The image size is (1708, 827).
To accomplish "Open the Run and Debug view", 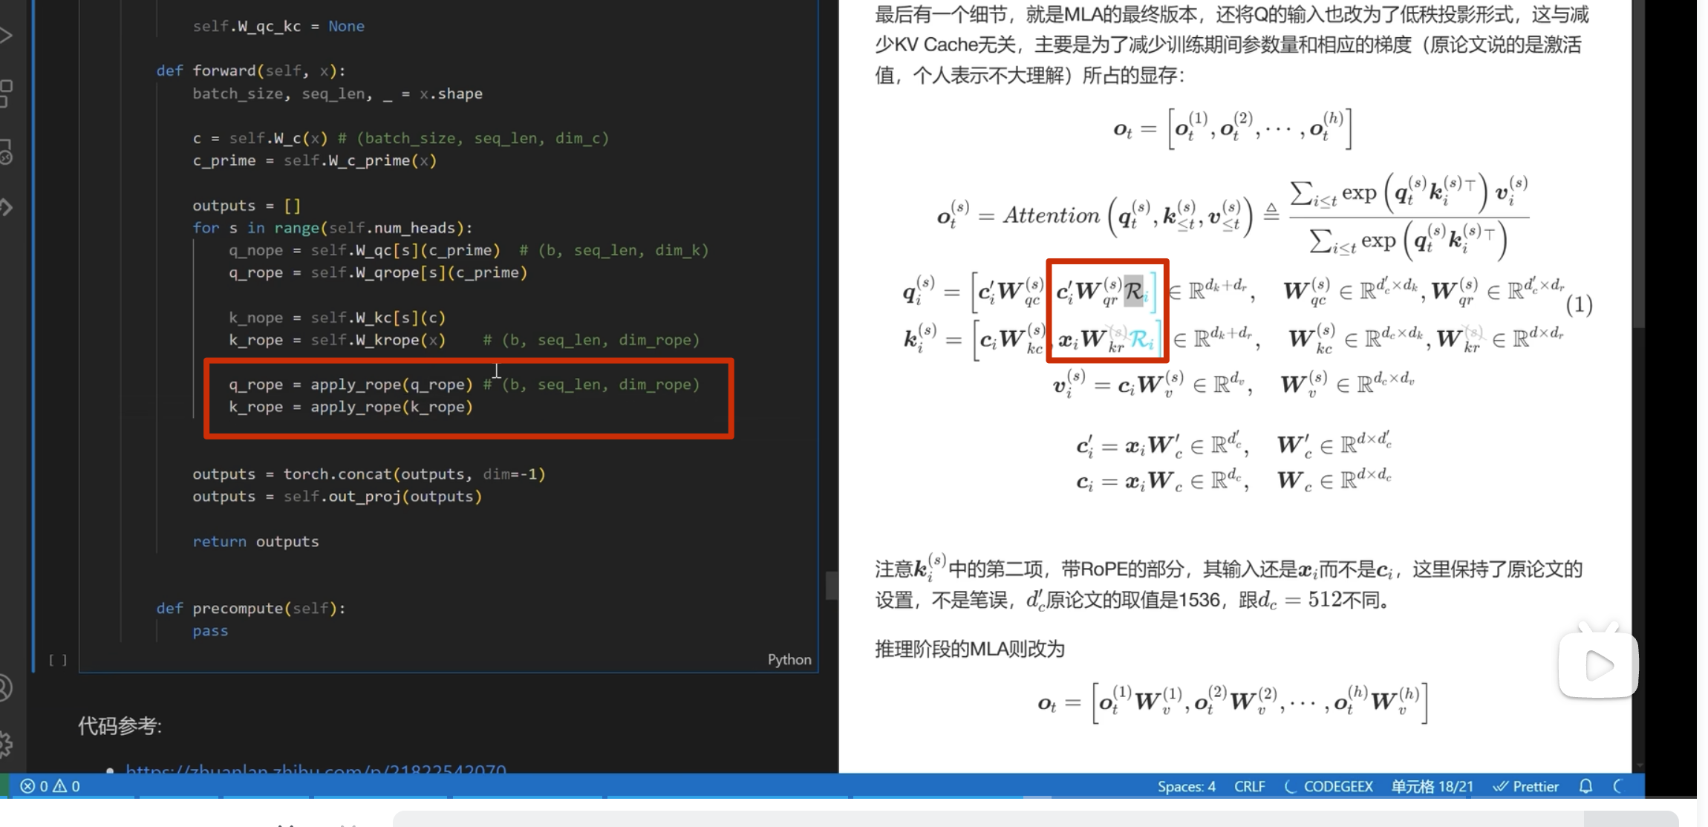I will point(4,35).
